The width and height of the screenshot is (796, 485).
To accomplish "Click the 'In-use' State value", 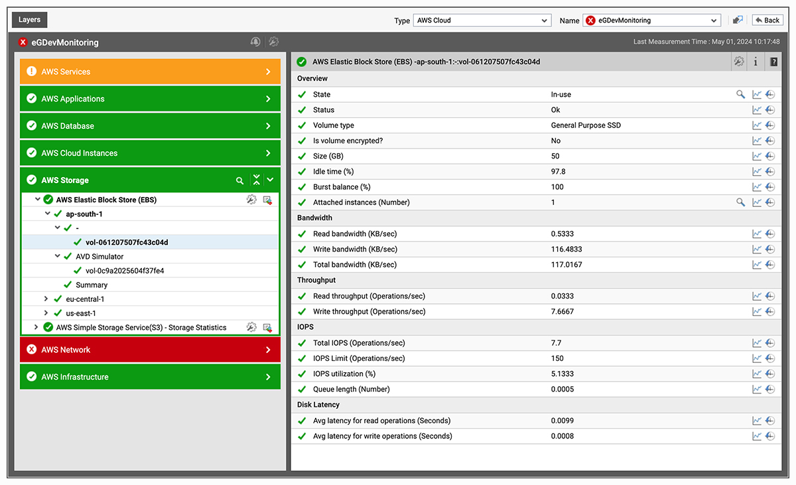I will coord(561,94).
